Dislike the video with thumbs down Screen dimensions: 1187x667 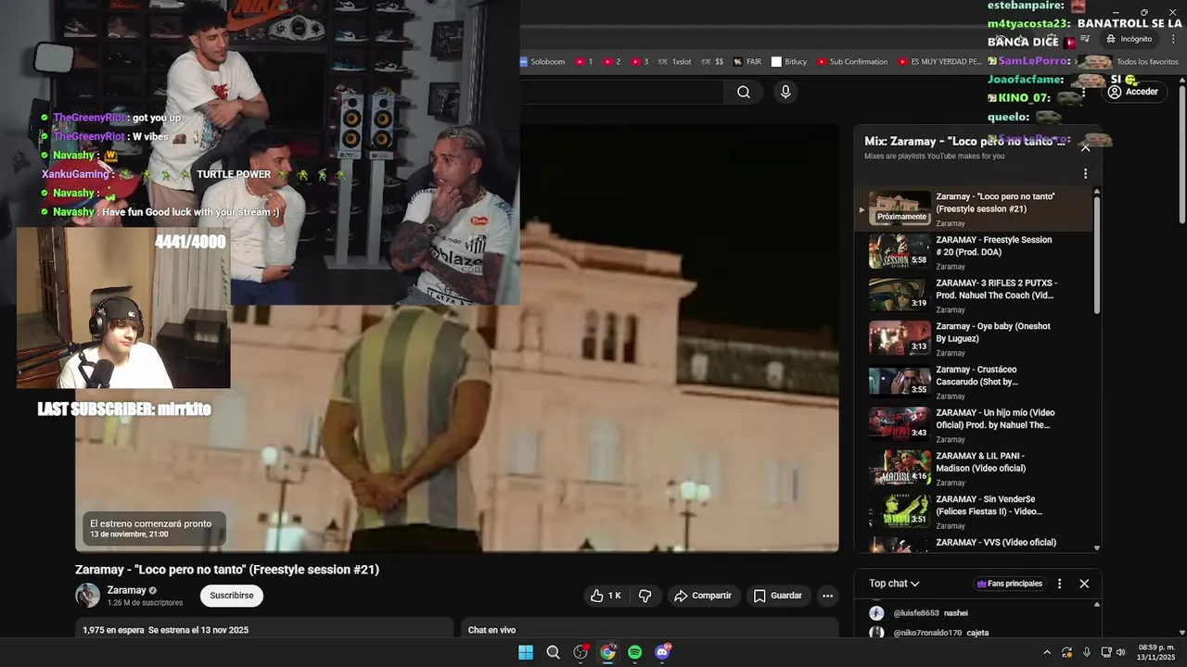point(645,596)
